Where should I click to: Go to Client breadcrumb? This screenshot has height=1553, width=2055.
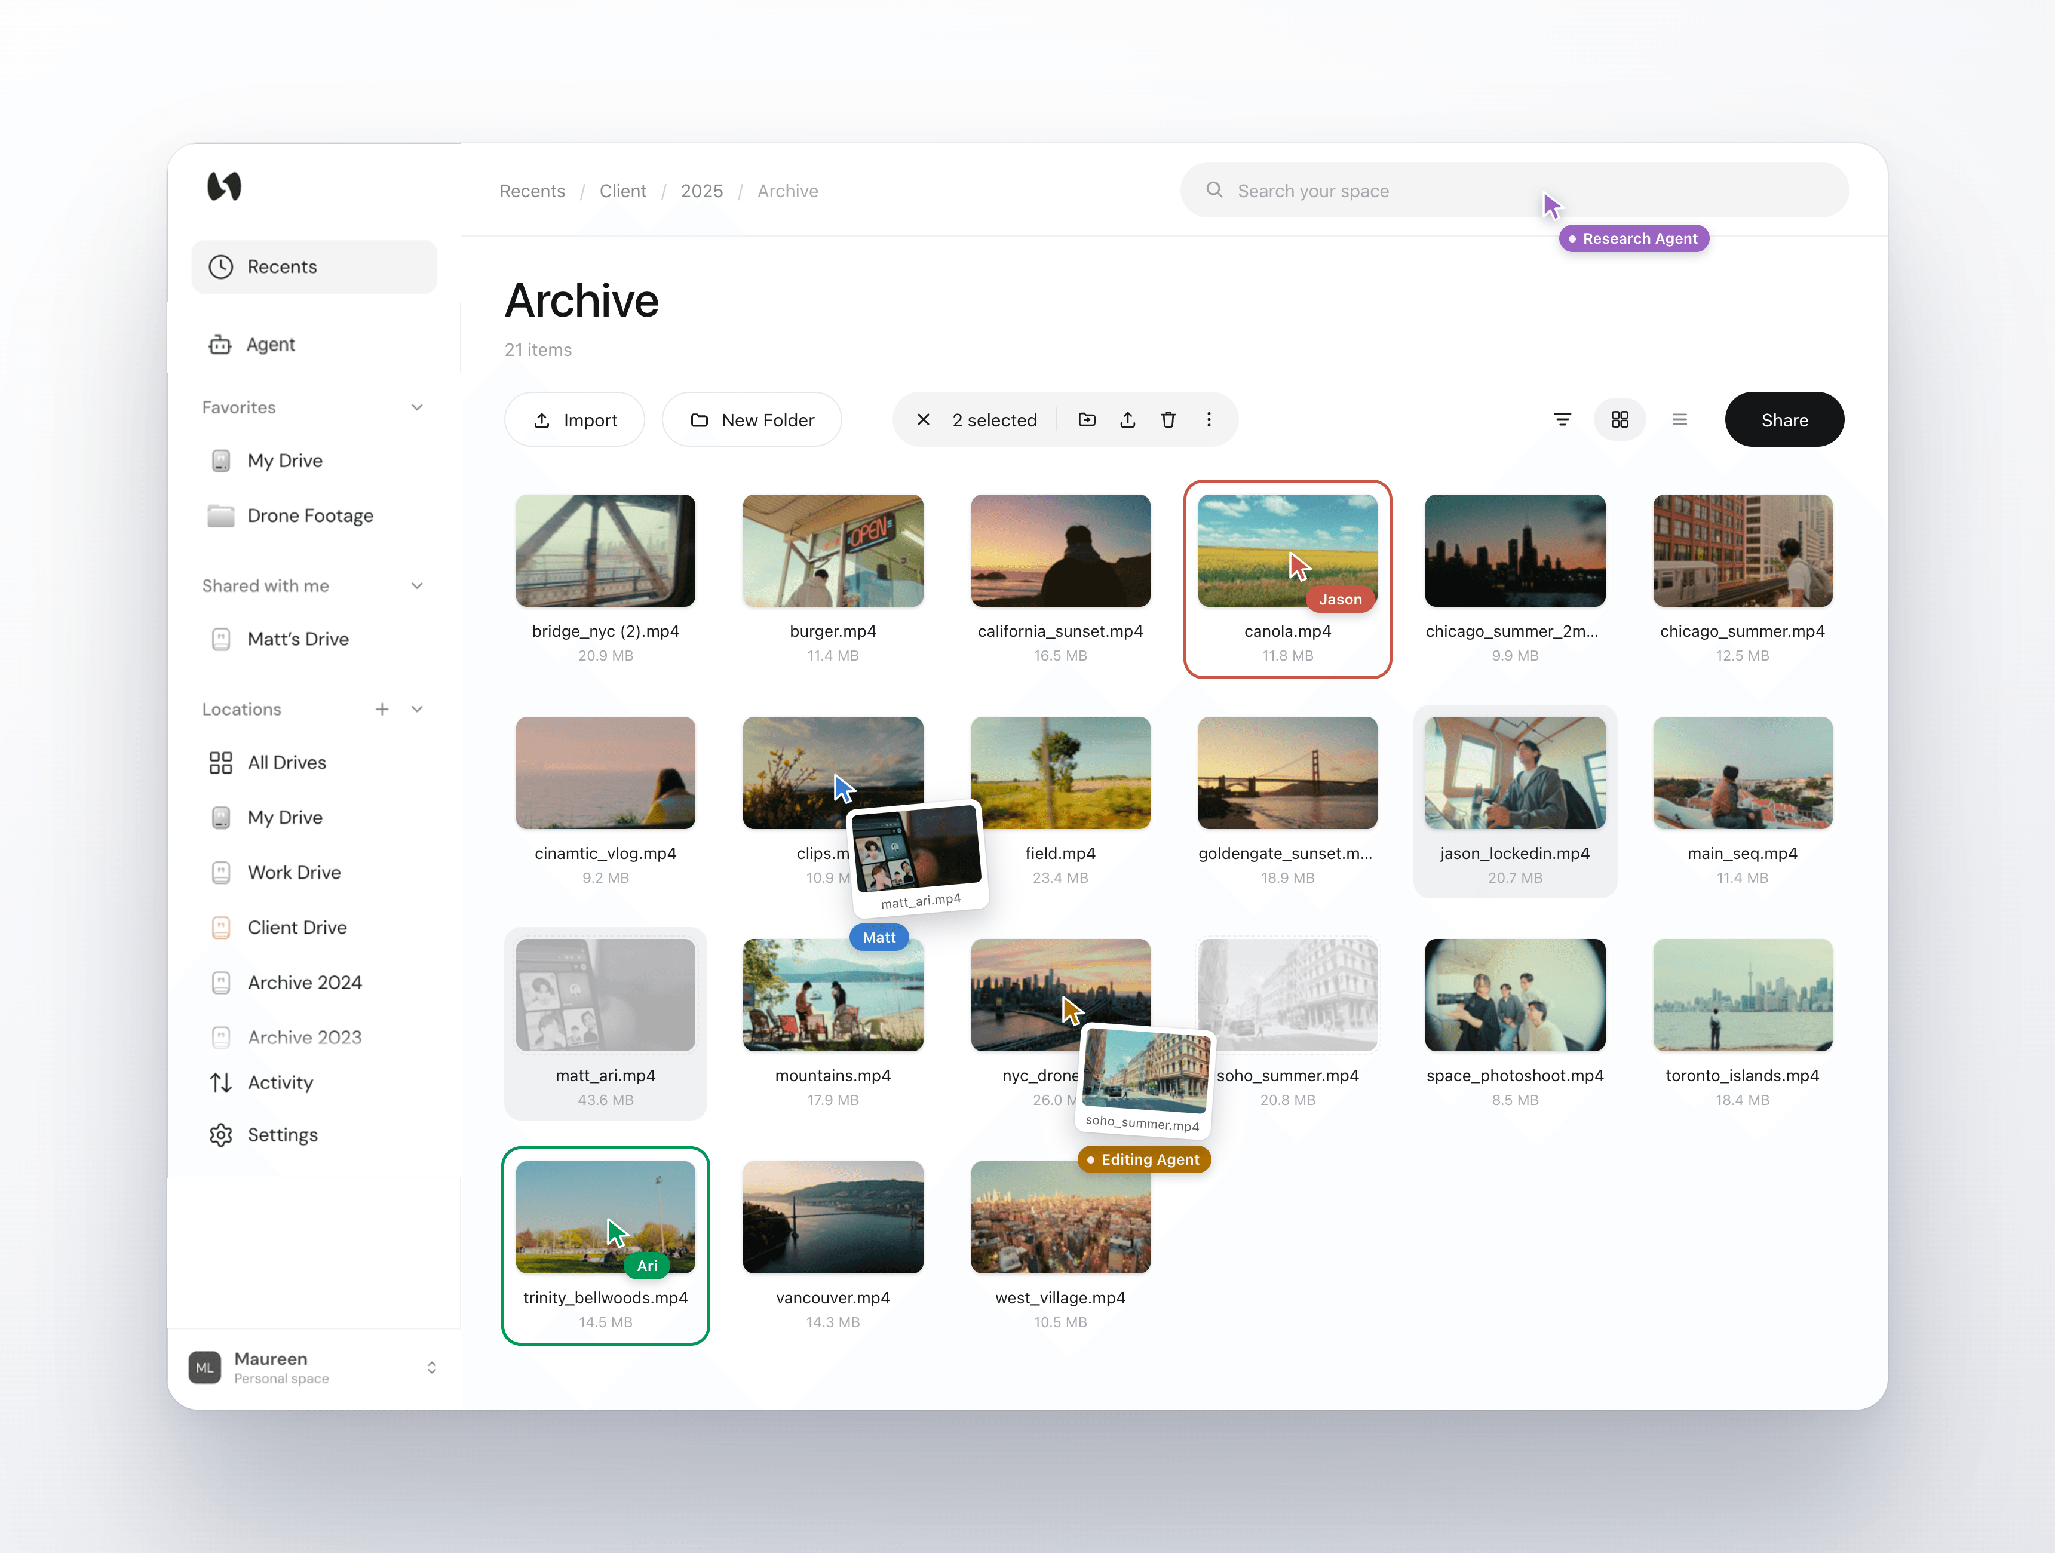coord(622,191)
